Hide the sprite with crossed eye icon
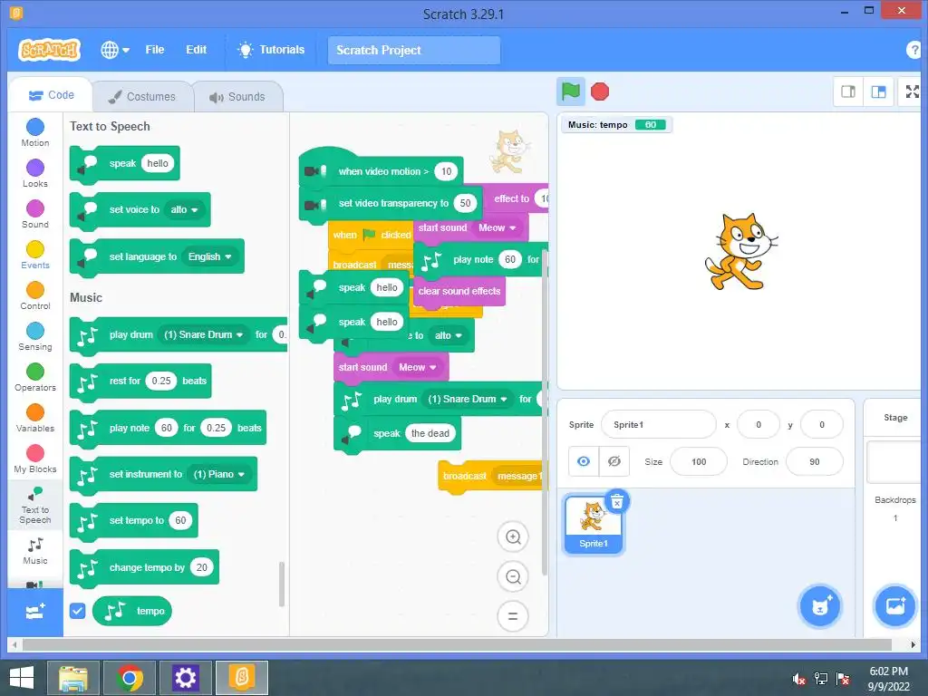This screenshot has height=696, width=928. (614, 461)
